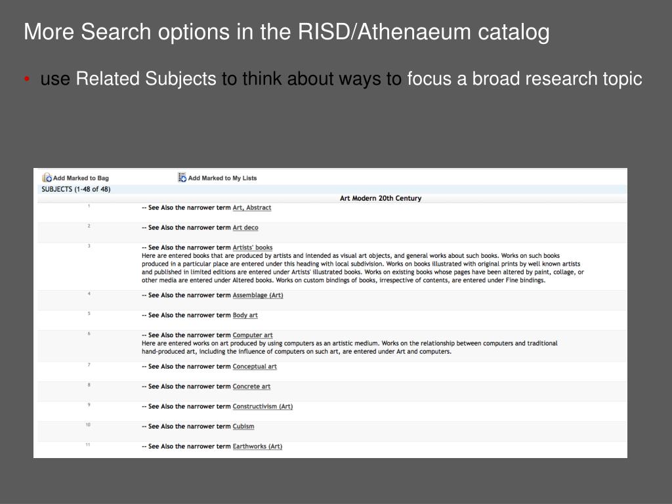Click the Computer art scope note paragraph
This screenshot has width=672, height=504.
click(349, 347)
